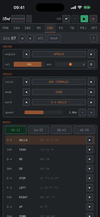This screenshot has width=100, height=217.
Task: Preview the GO word with its play button
Action: [90, 169]
